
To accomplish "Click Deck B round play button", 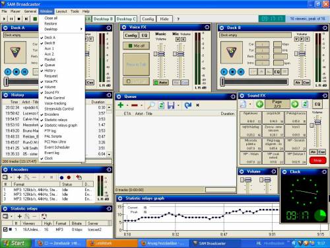I will click(x=224, y=71).
